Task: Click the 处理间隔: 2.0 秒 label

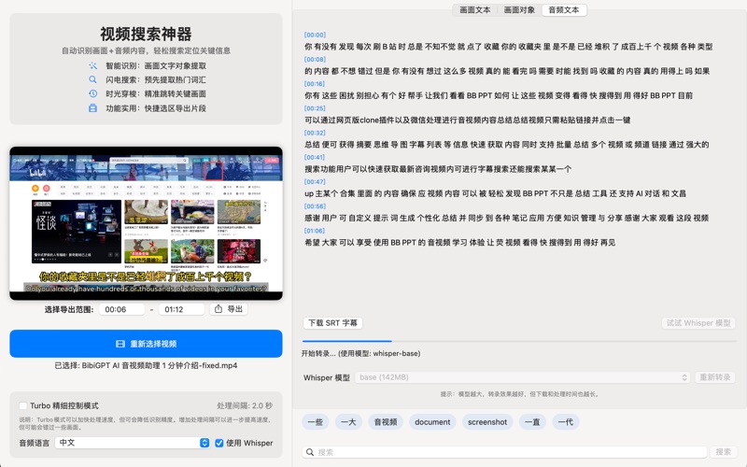Action: click(245, 405)
